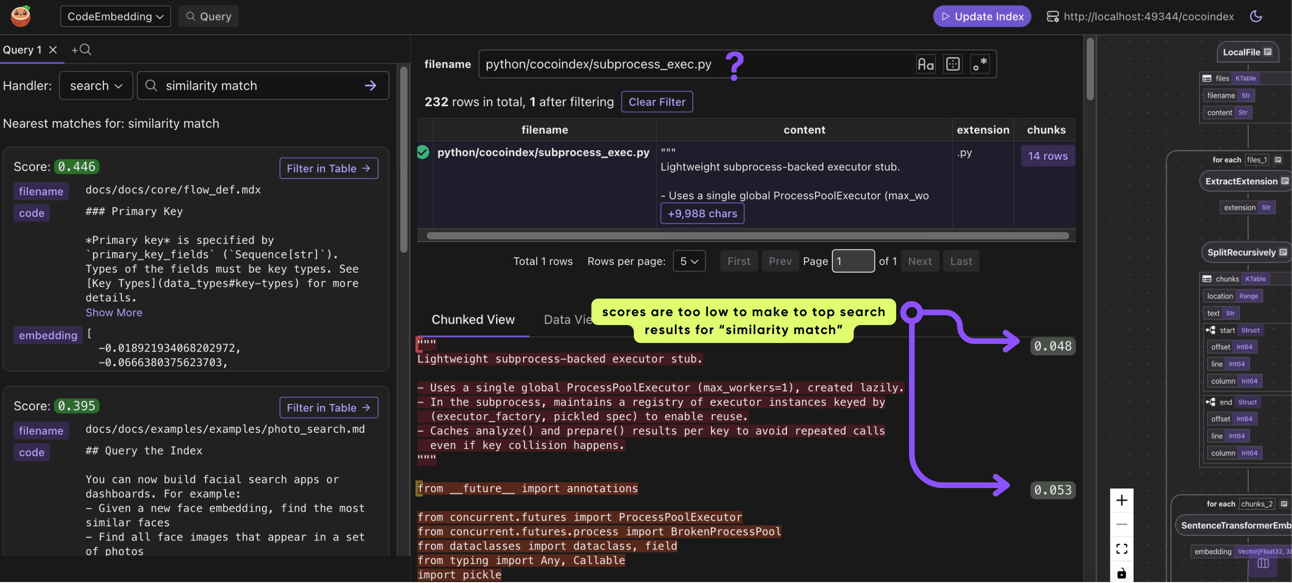Click the start Struct tree icon
Viewport: 1292px width, 583px height.
(1210, 330)
